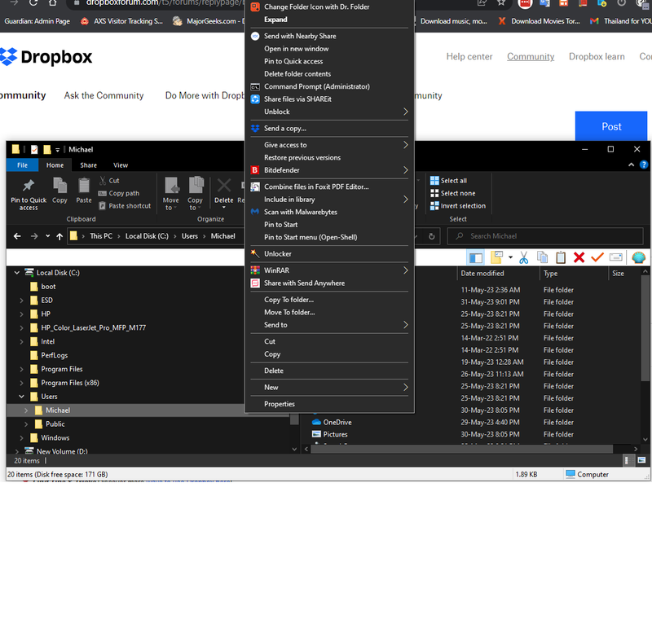This screenshot has width=652, height=619.
Task: Toggle the navigation pane toolbar icon
Action: click(476, 257)
